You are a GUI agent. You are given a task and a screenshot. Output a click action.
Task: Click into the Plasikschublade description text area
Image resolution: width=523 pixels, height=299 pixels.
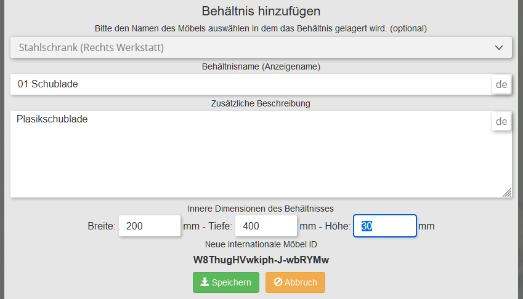(246, 154)
